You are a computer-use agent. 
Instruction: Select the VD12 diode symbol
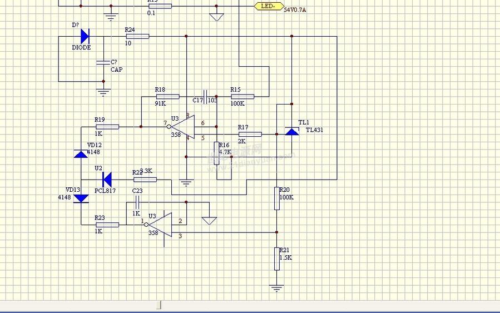(x=81, y=154)
